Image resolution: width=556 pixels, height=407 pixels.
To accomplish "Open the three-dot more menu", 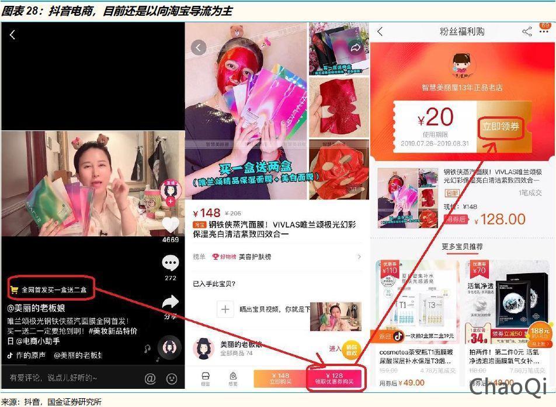I will 544,32.
